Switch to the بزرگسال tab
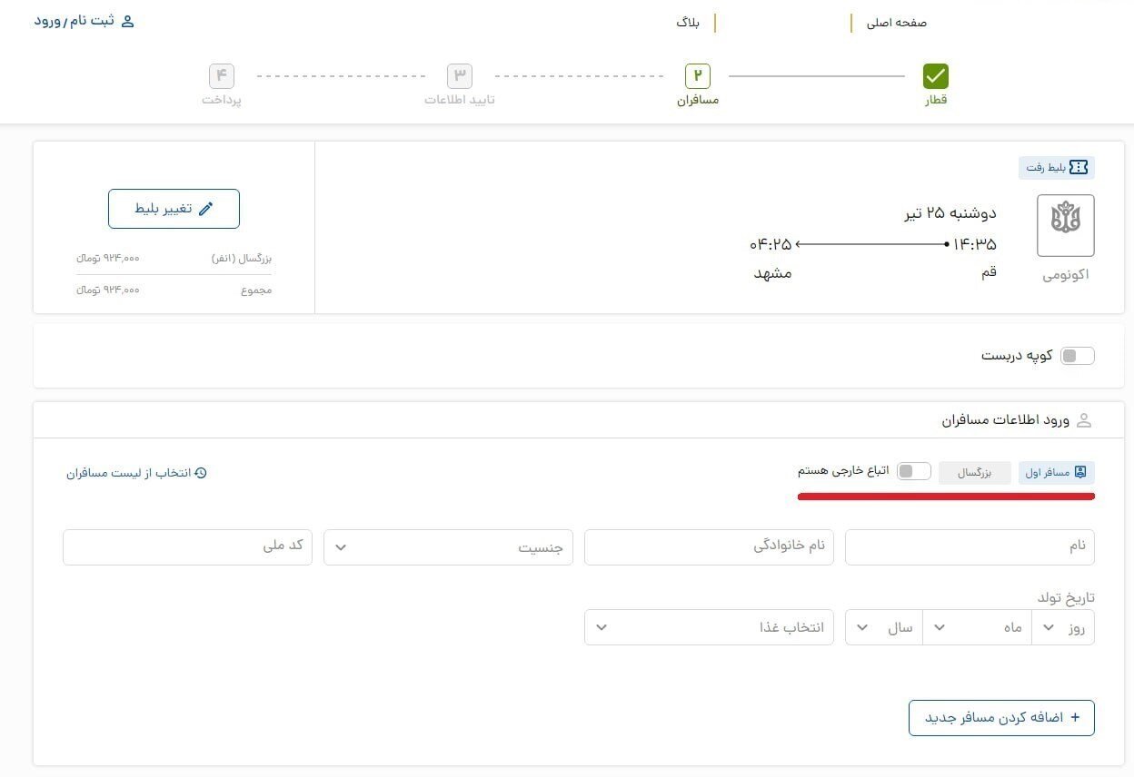Screen dimensions: 1134x777 point(975,471)
